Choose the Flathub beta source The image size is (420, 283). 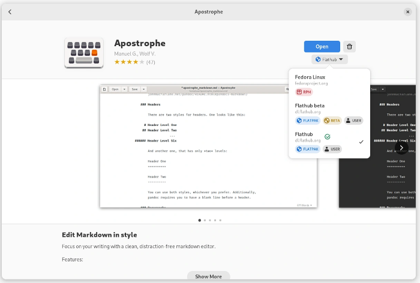point(329,113)
